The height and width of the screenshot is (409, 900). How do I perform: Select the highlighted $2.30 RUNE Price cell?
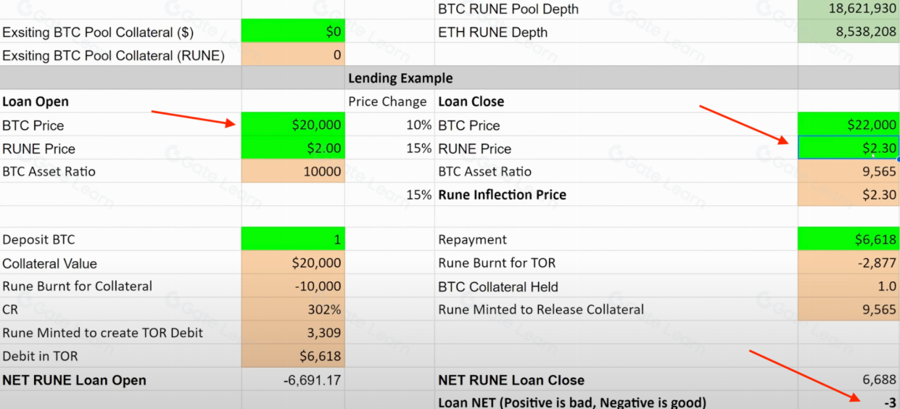pyautogui.click(x=848, y=148)
